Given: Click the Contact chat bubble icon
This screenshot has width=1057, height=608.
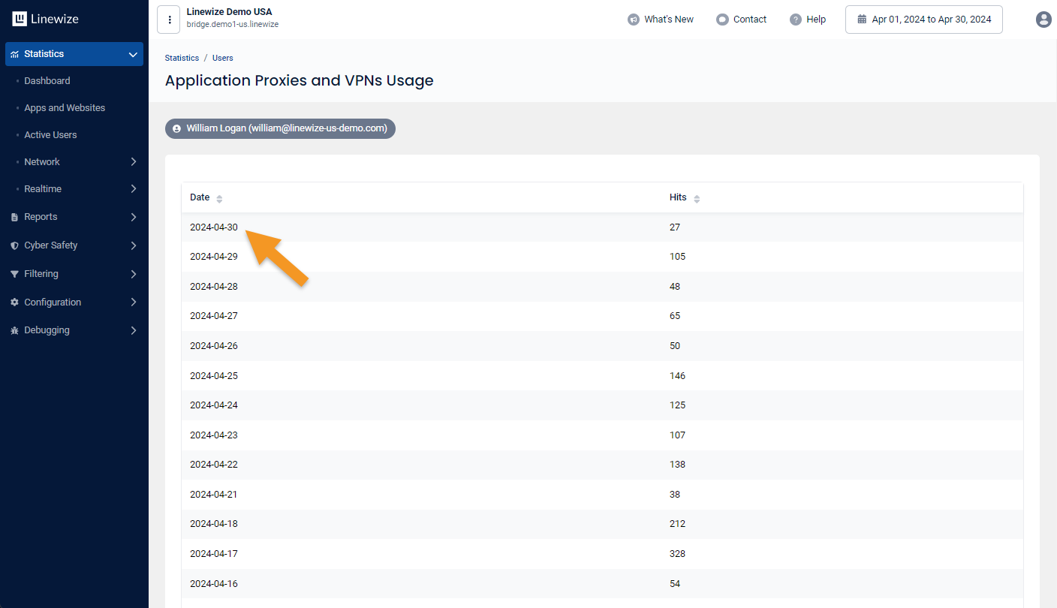Looking at the screenshot, I should 722,20.
